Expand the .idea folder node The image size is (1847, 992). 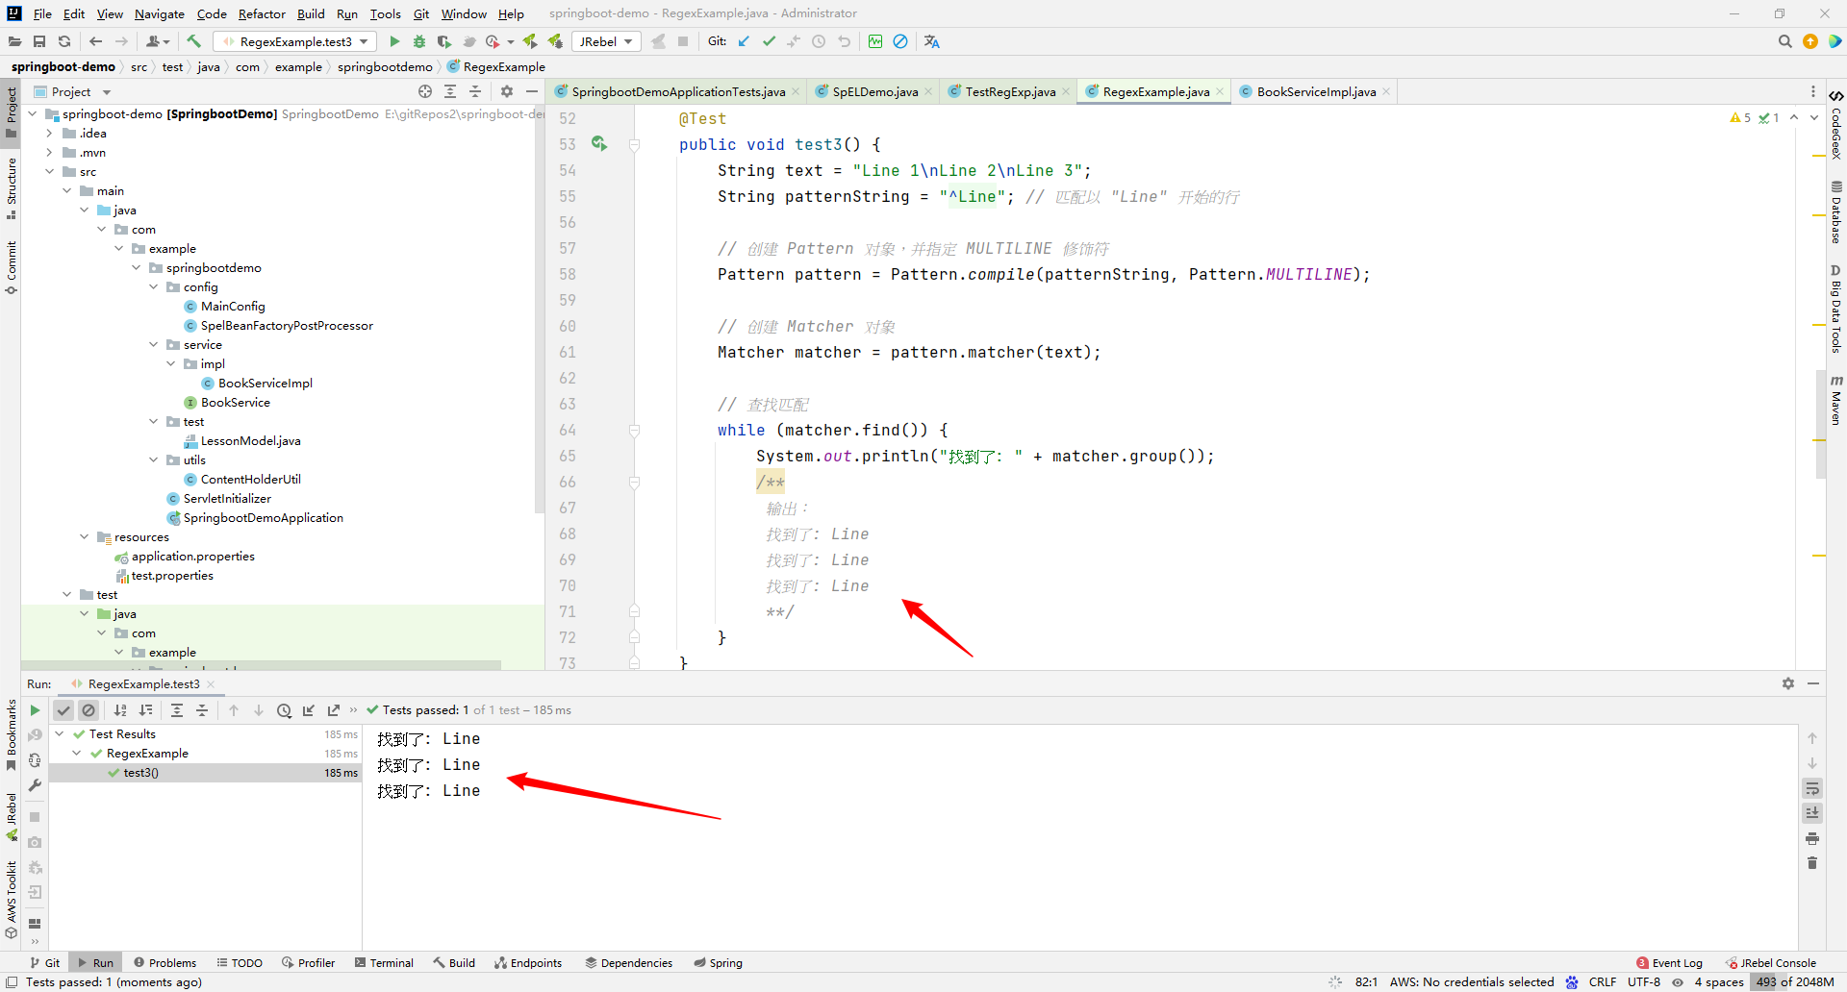49,134
